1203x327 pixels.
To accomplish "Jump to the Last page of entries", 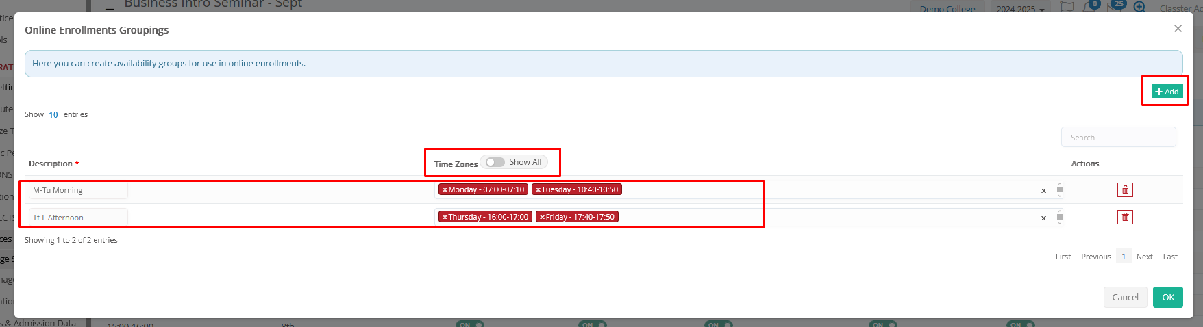I will [x=1170, y=257].
